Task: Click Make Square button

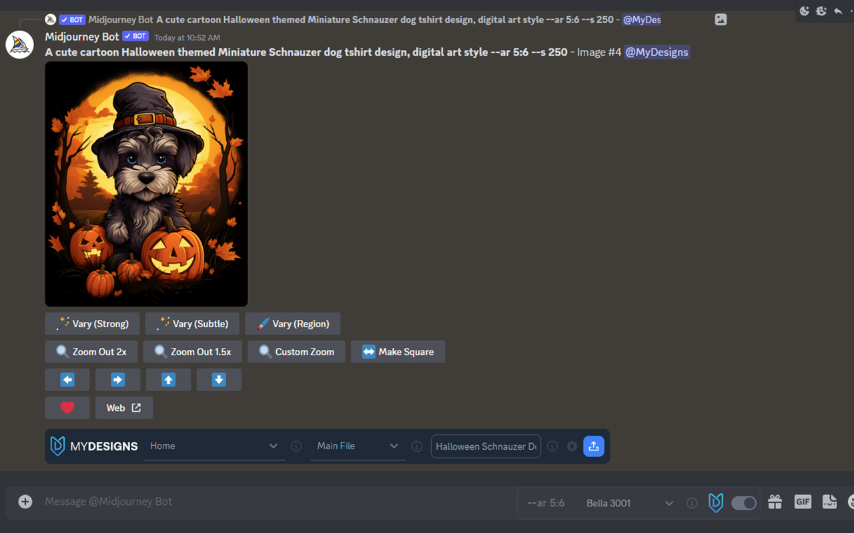Action: (x=398, y=352)
